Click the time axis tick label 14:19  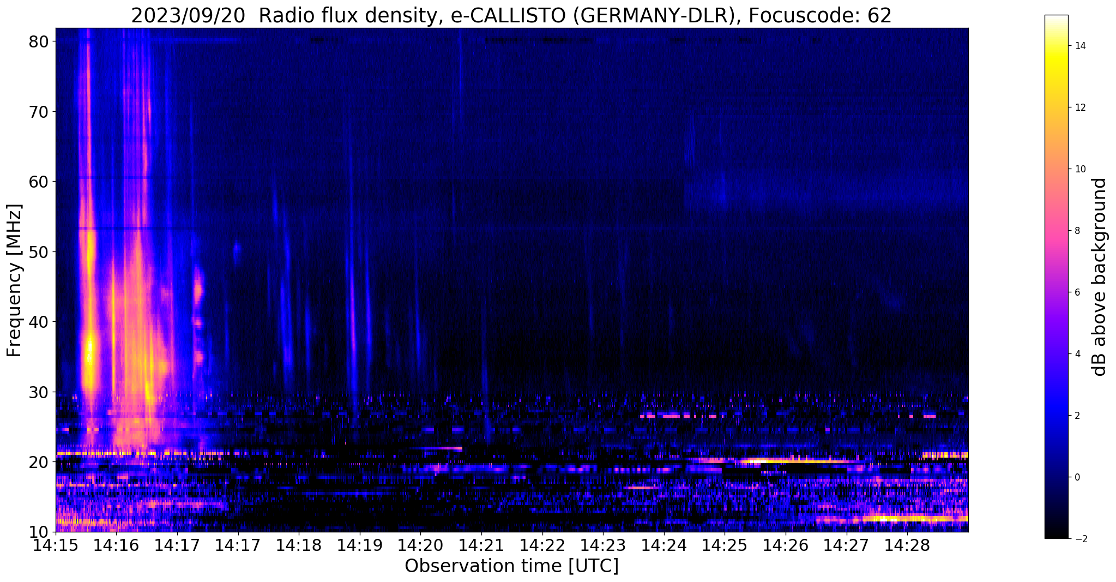pos(360,545)
